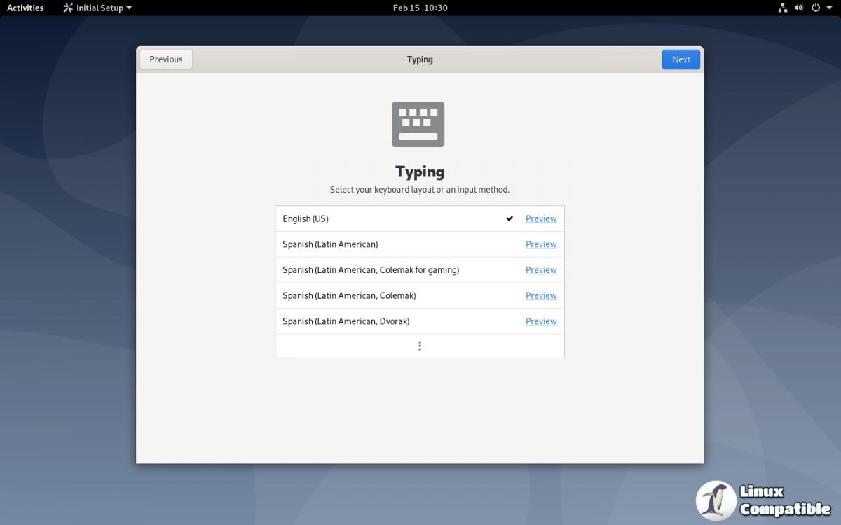Go back with the Previous button
The image size is (841, 525).
point(166,59)
